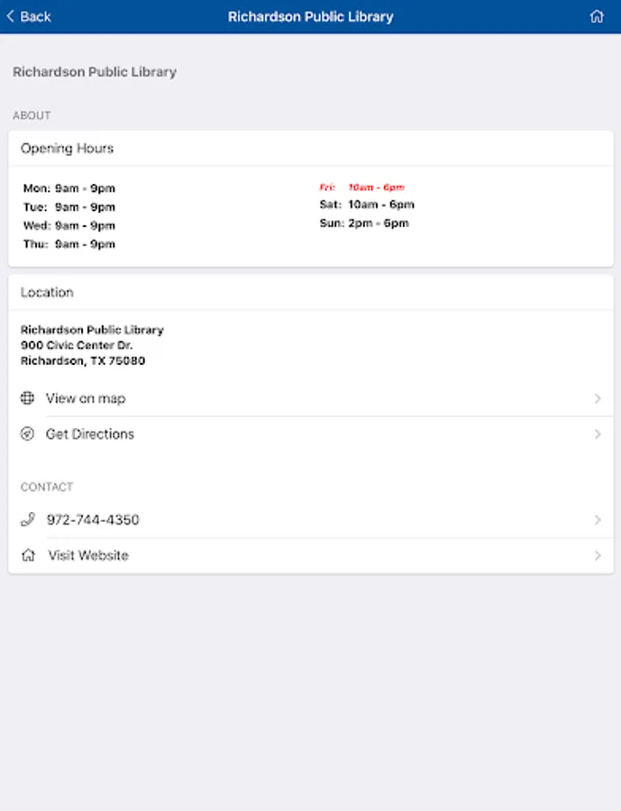Screen dimensions: 621x811
Task: Select the Location section header
Action: point(47,293)
